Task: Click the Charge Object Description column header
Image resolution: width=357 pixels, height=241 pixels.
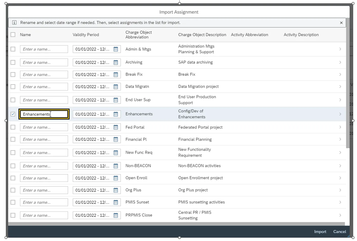Action: [202, 35]
